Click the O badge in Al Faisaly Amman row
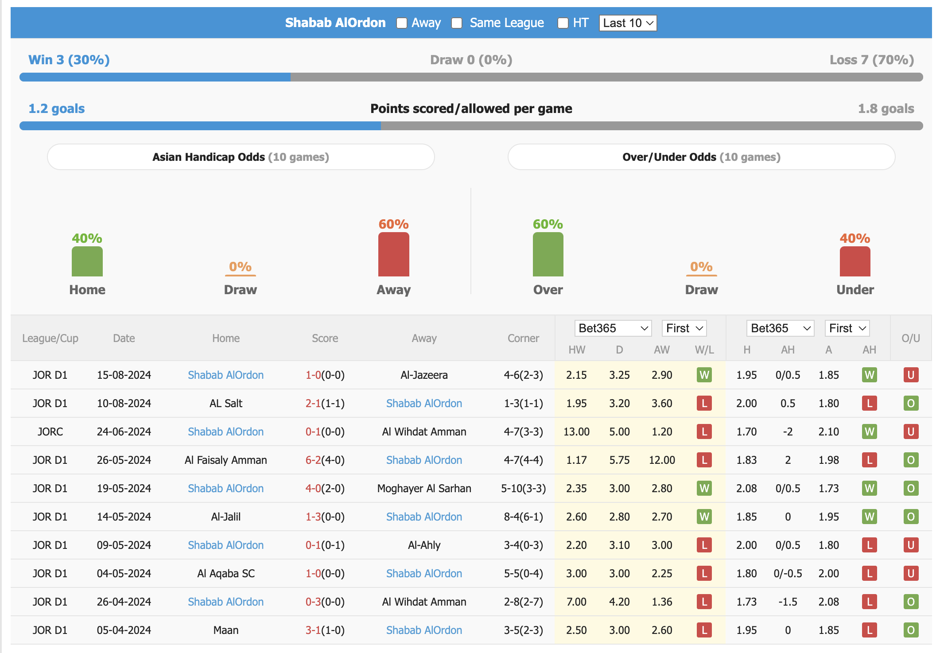The width and height of the screenshot is (940, 653). [911, 460]
